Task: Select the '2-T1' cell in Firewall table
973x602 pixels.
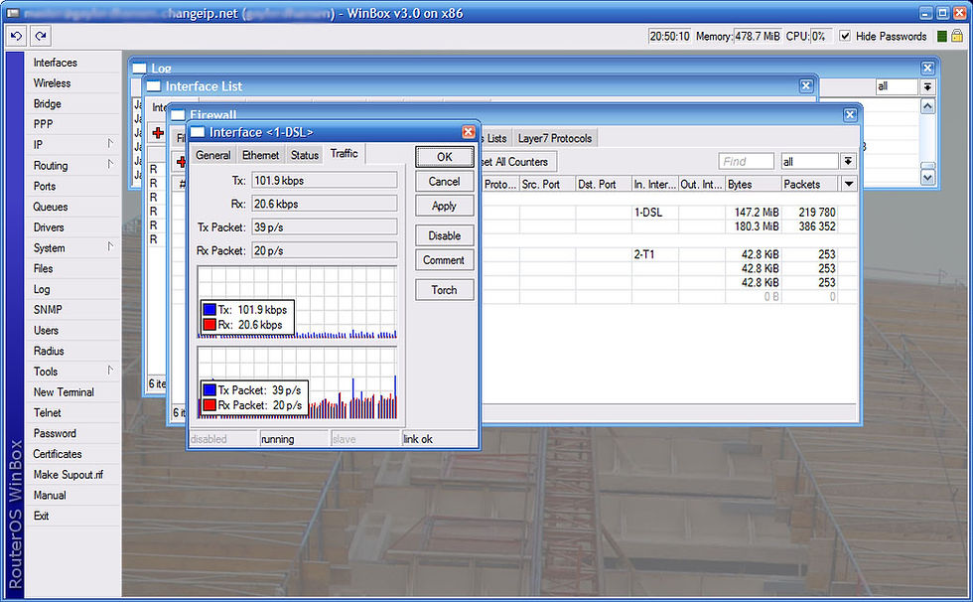Action: point(654,254)
